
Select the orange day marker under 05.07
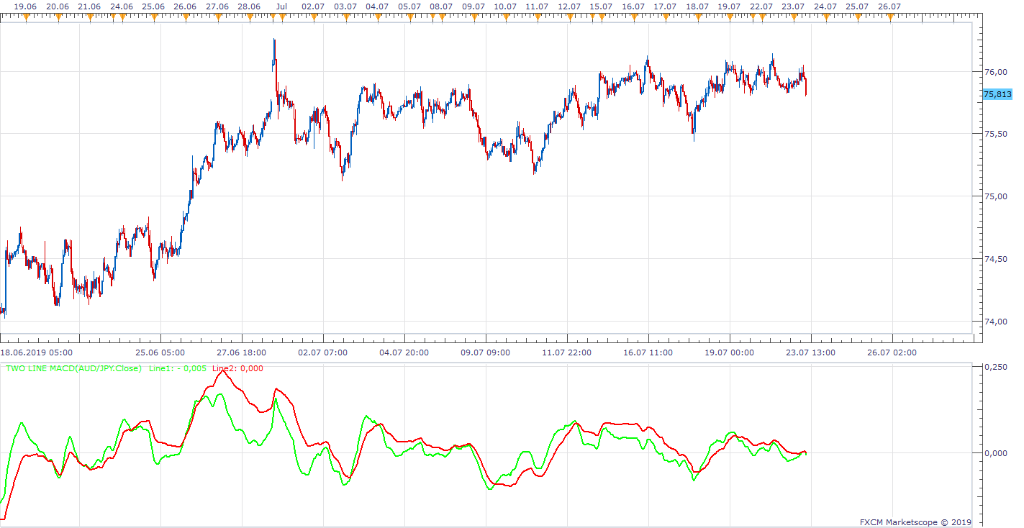tap(409, 18)
